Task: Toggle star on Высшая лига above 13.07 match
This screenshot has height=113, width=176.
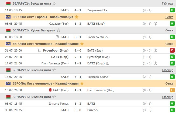Action: pos(54,70)
